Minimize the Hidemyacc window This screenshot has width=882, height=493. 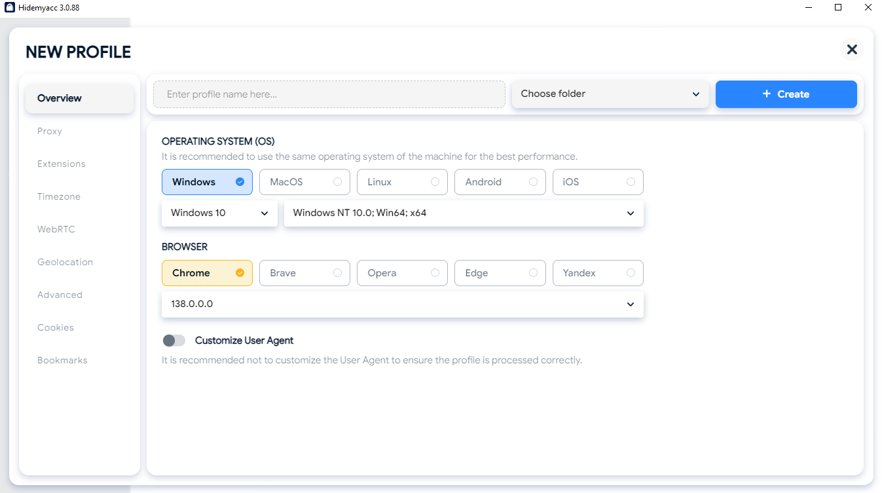[809, 7]
